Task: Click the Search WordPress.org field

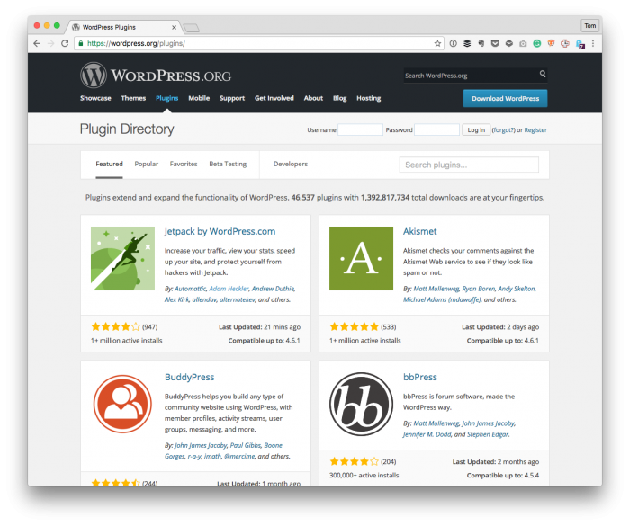Action: tap(476, 76)
